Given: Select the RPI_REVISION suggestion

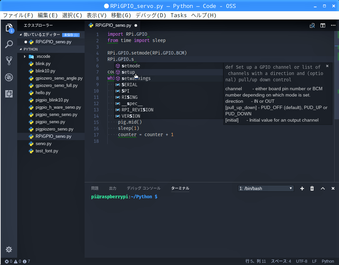Looking at the screenshot, I should click(x=169, y=110).
